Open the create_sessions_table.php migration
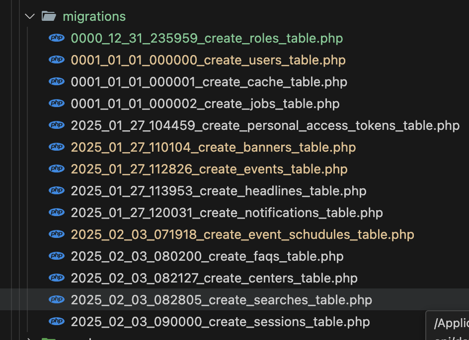 220,322
